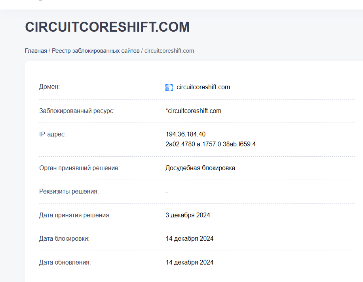The height and width of the screenshot is (282, 363).
Task: Click the decision date 3 декабря 2024
Action: click(x=188, y=215)
